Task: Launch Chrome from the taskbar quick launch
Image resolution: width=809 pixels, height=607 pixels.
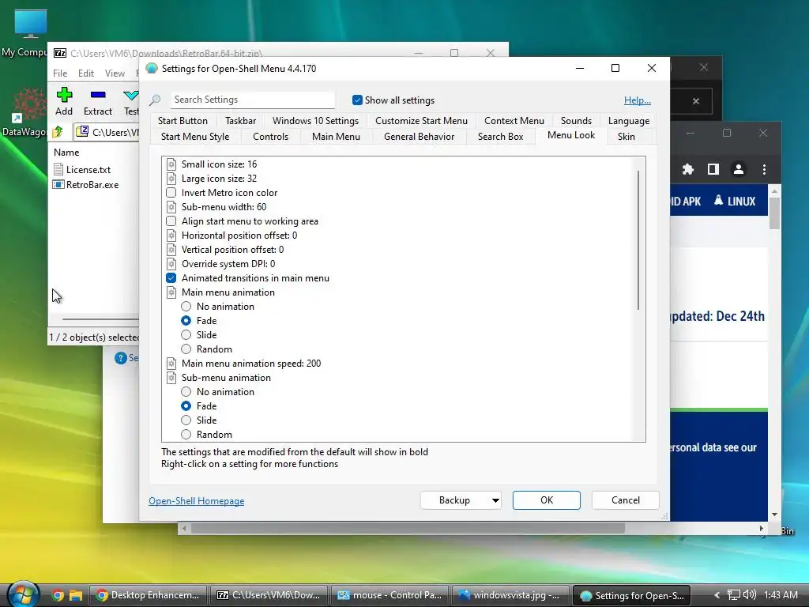Action: point(58,595)
